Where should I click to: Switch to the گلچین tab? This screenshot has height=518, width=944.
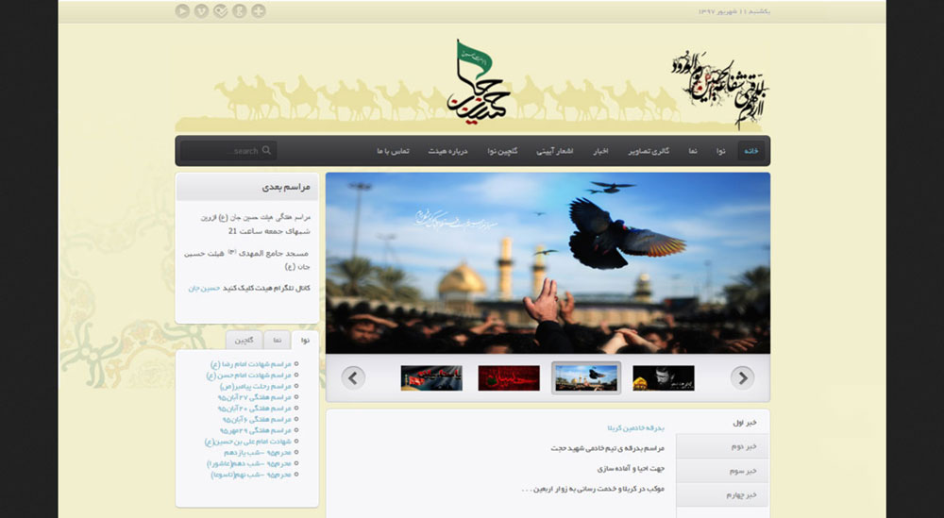(x=244, y=340)
